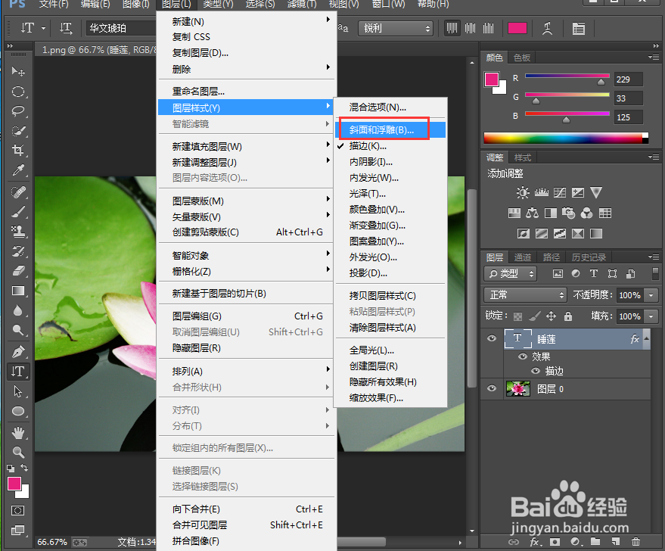This screenshot has height=551, width=665.
Task: Click the create new layer button
Action: [614, 543]
